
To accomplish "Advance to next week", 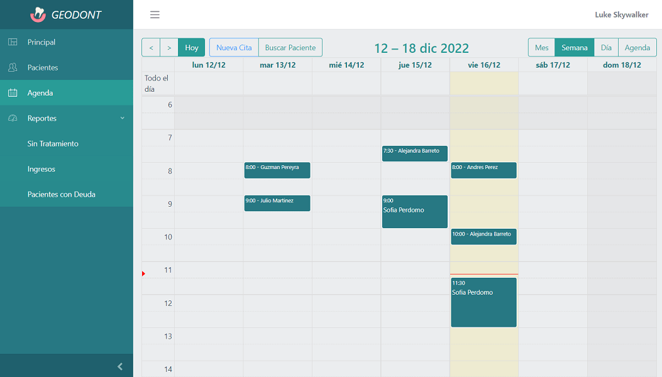I will (168, 48).
